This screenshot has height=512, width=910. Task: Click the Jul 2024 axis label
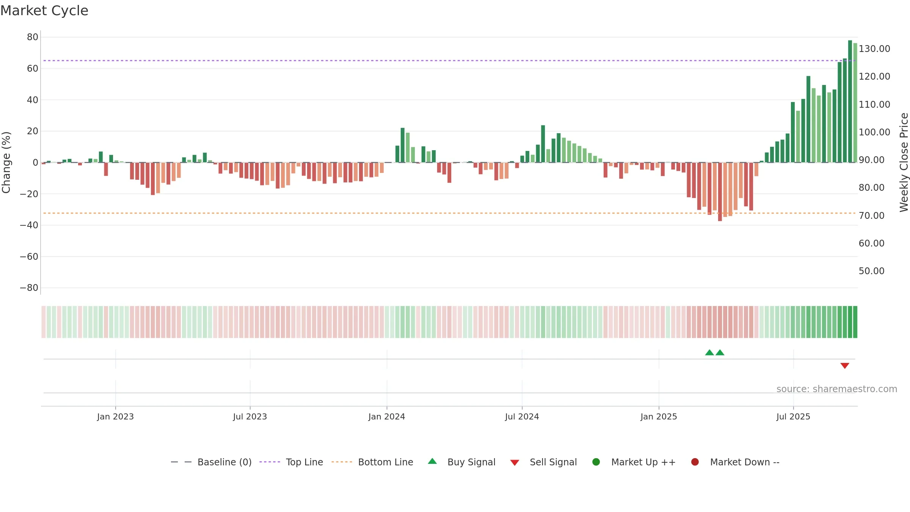tap(522, 416)
